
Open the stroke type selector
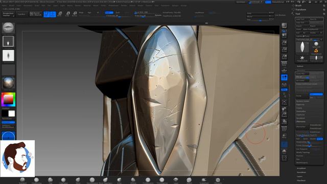coord(8,41)
